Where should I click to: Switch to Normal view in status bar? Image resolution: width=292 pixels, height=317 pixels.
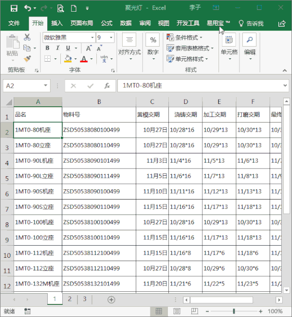tap(159, 311)
